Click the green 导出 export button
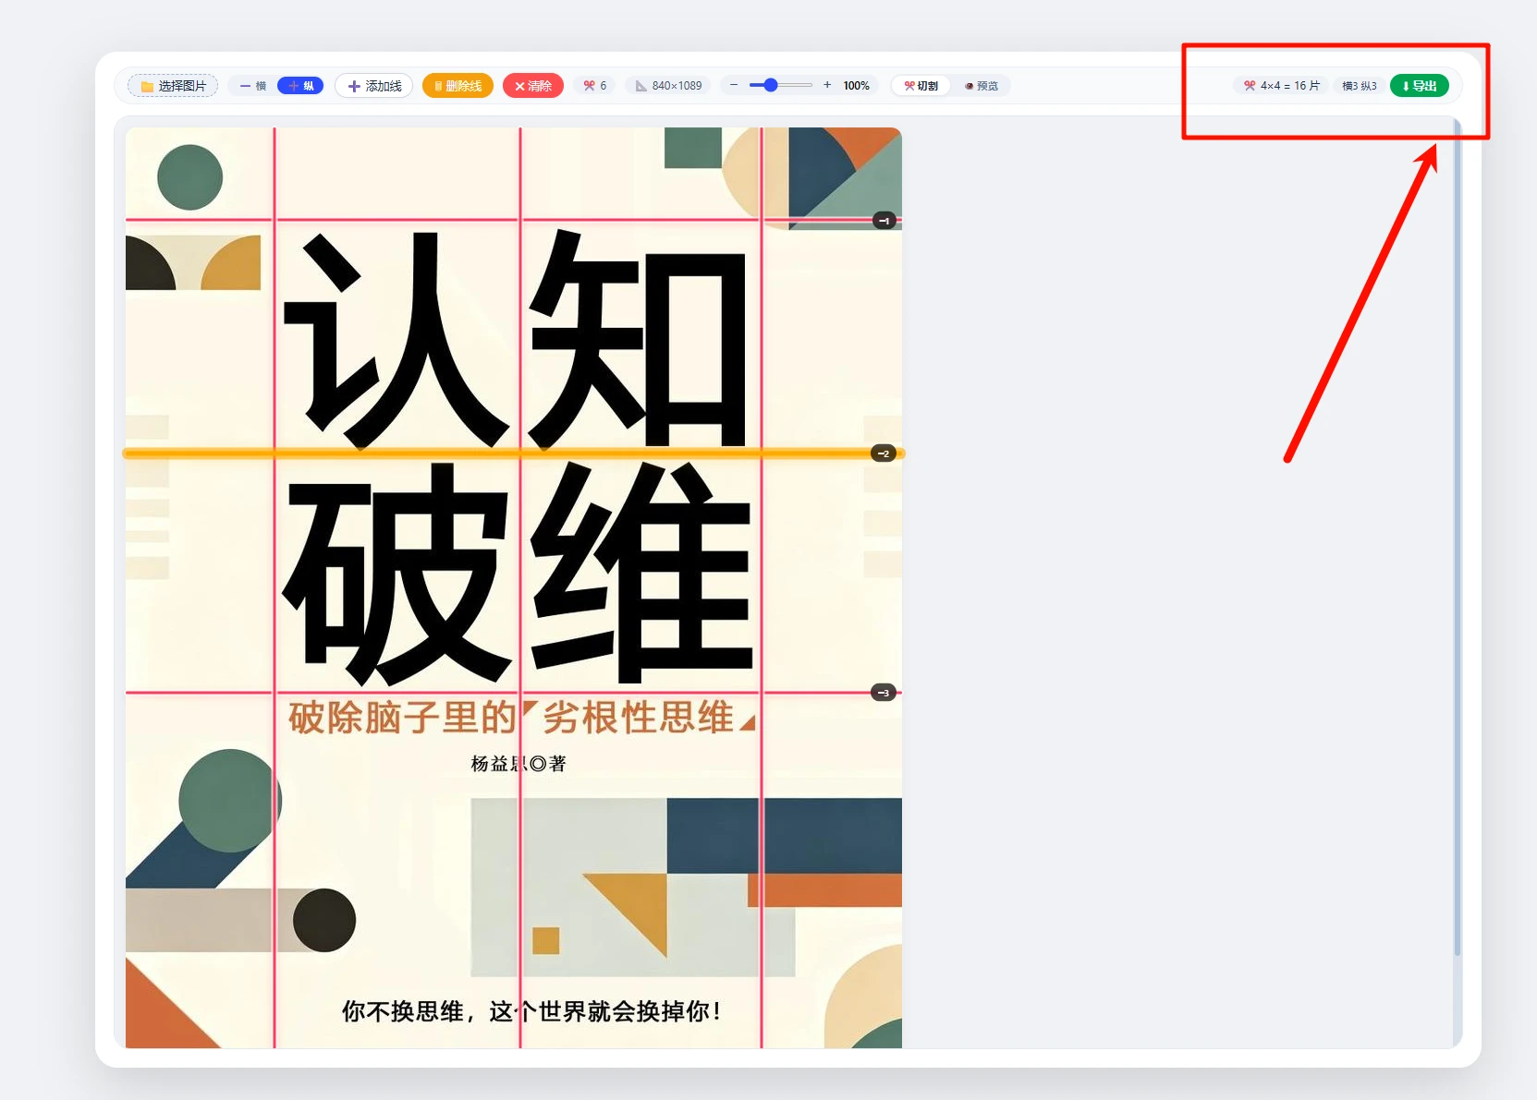 1420,86
